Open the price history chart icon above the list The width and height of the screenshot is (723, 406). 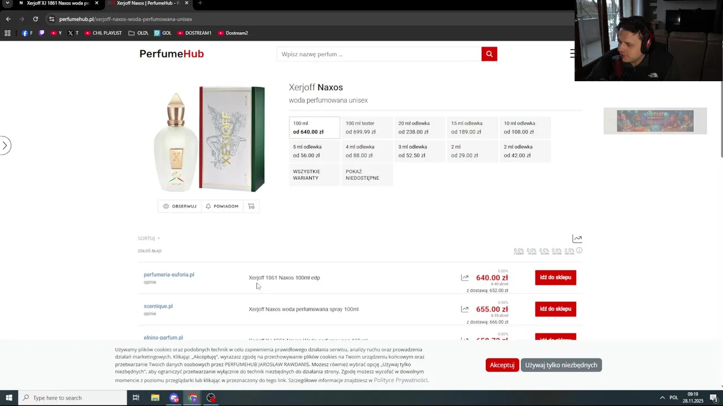(577, 239)
